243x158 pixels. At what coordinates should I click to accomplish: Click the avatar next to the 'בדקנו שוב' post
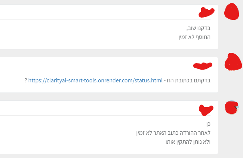click(231, 12)
